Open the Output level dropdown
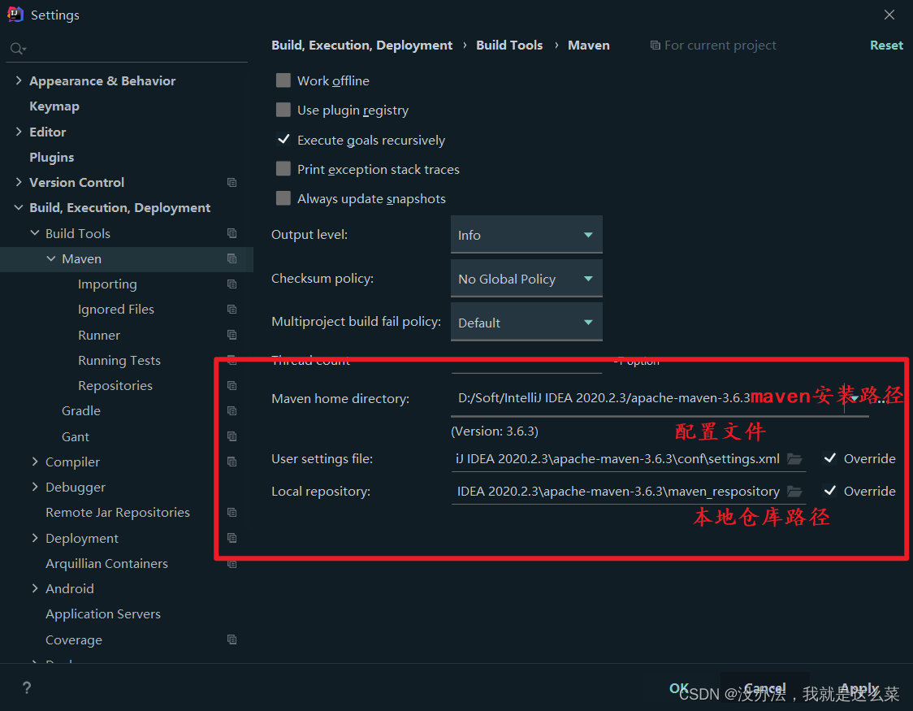Screen dimensions: 913x711 coord(526,235)
